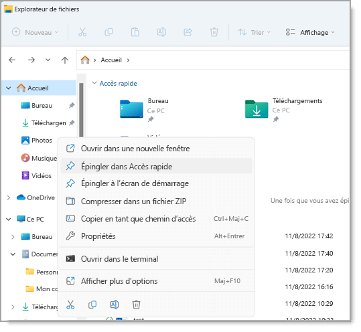This screenshot has width=361, height=332.
Task: Click the Copy icon in the context menu bottom row
Action: click(x=92, y=305)
